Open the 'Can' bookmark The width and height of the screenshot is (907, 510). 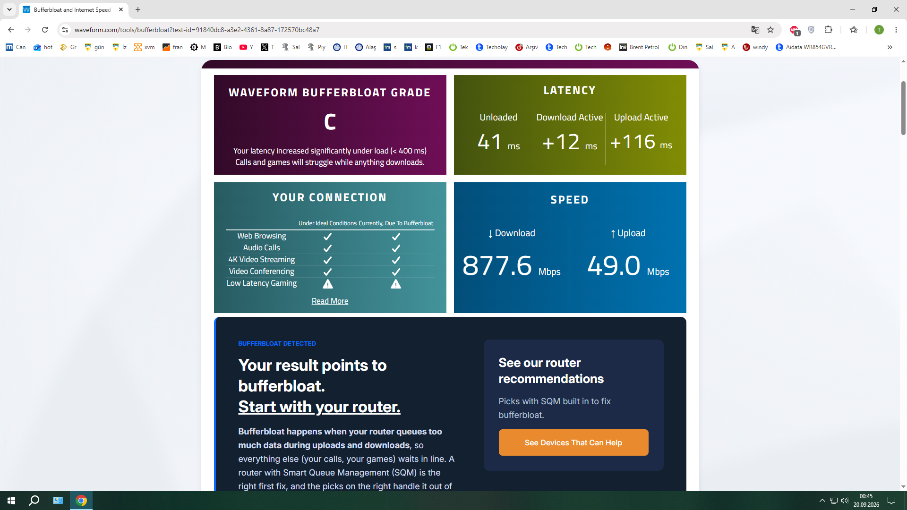pyautogui.click(x=16, y=47)
